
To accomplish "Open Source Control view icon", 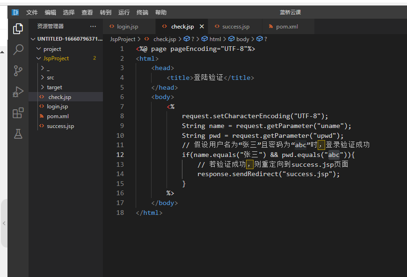I will 18,71.
